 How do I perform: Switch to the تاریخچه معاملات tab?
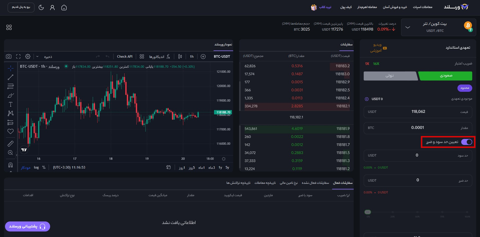pos(265,183)
